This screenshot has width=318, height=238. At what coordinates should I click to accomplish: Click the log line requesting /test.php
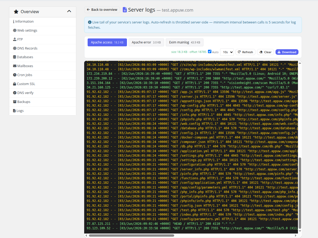click(192, 210)
